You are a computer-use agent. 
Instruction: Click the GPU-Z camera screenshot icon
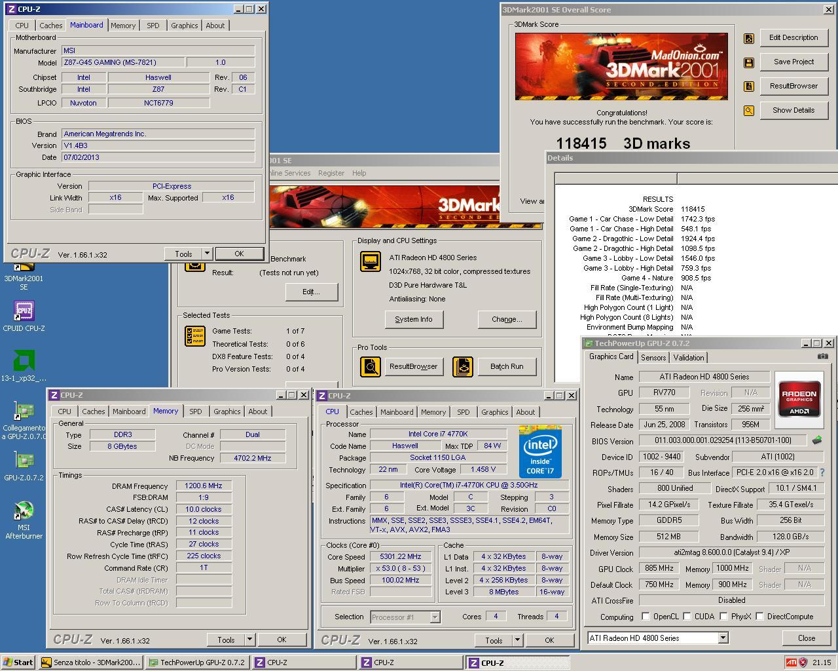pos(823,356)
